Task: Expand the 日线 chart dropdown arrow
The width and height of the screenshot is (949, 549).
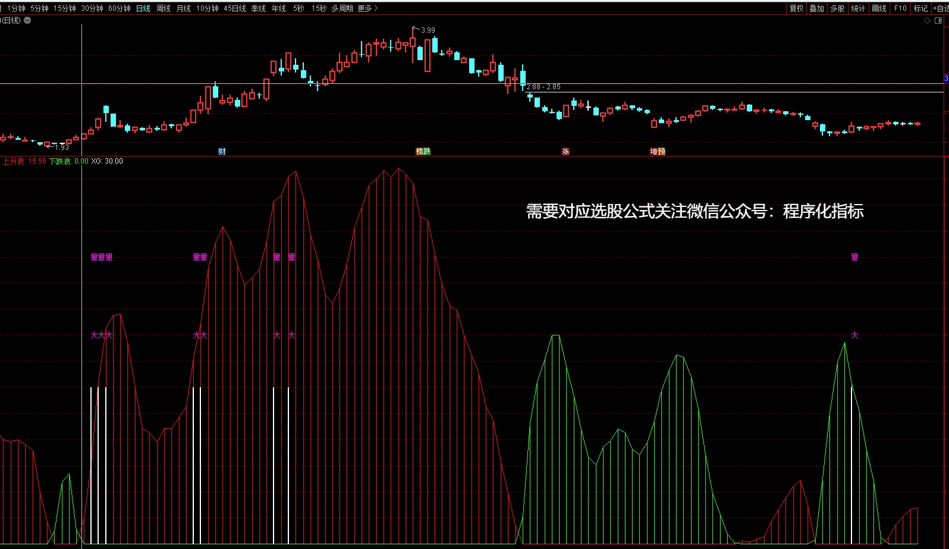Action: 27,20
